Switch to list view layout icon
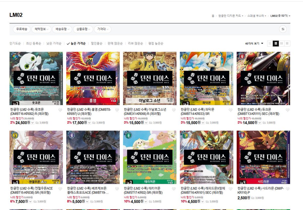The width and height of the screenshot is (303, 210). tap(270, 43)
